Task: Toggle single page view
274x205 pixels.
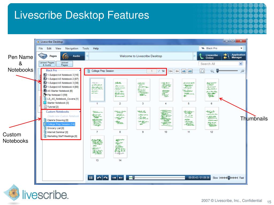Action: coord(202,71)
